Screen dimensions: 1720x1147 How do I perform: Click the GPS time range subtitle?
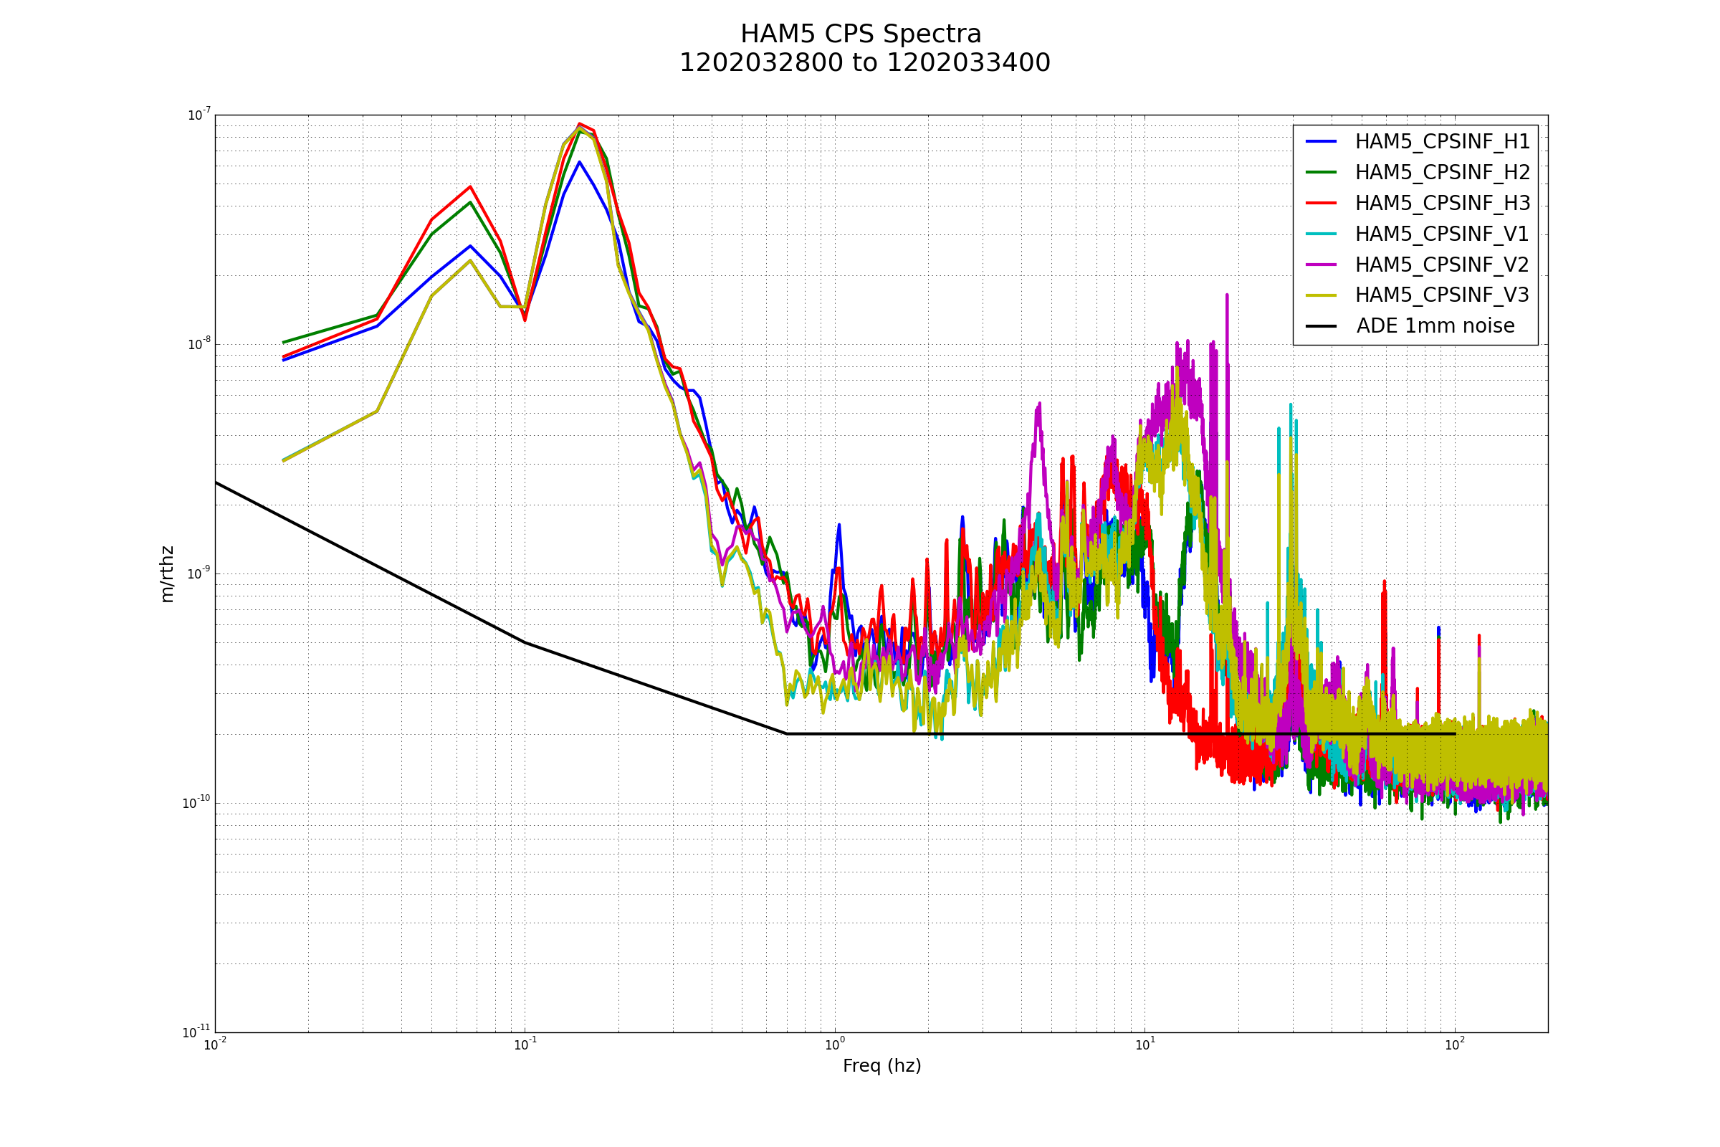(864, 64)
